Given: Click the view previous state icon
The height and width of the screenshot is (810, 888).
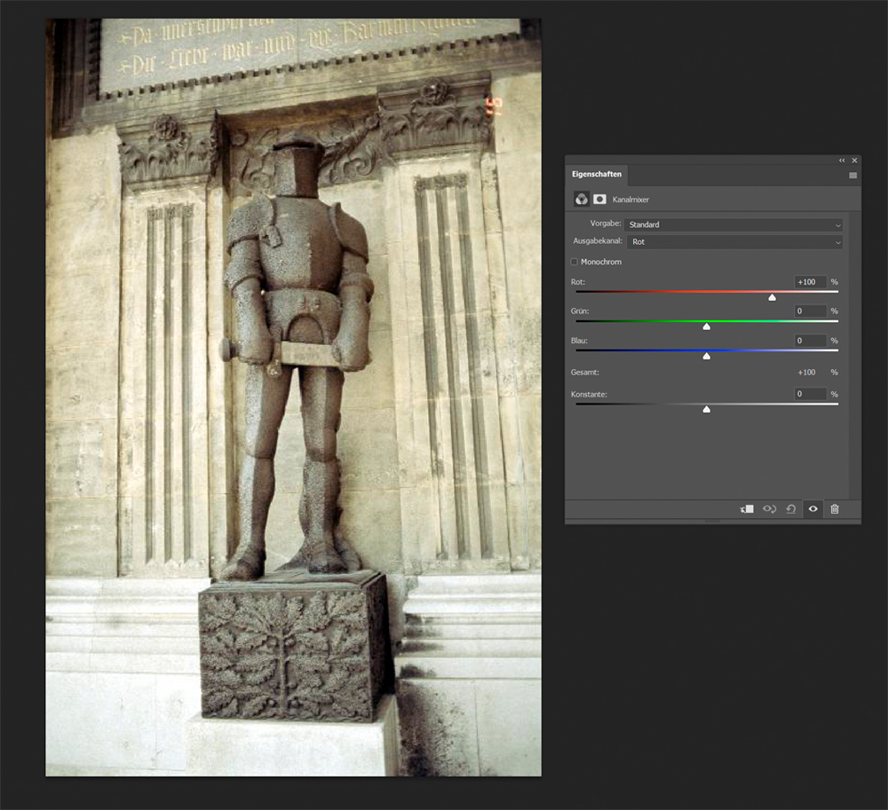Looking at the screenshot, I should point(770,509).
